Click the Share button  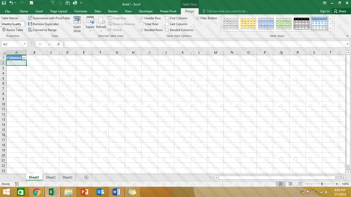pos(340,11)
